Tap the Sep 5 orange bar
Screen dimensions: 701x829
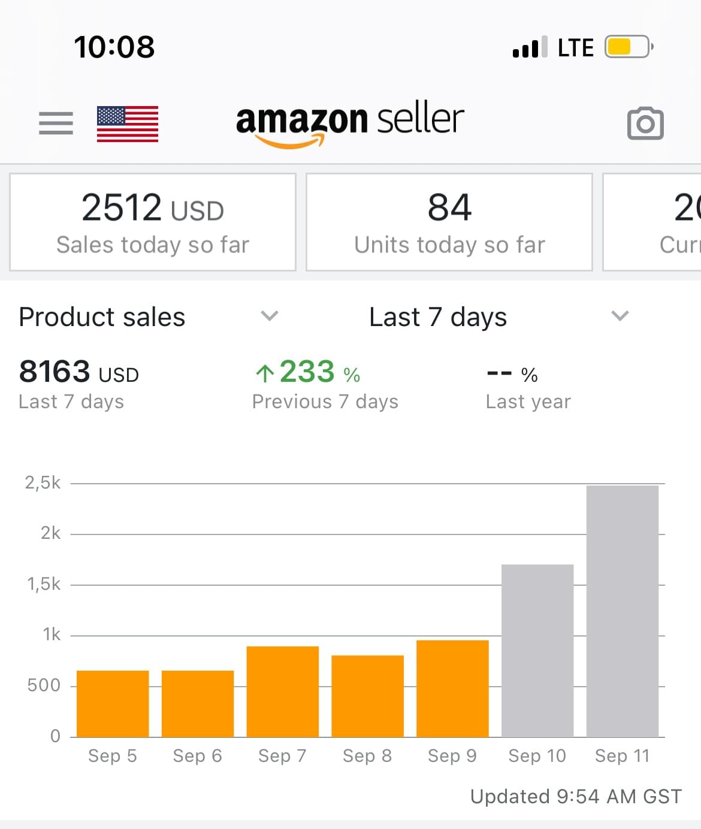113,704
